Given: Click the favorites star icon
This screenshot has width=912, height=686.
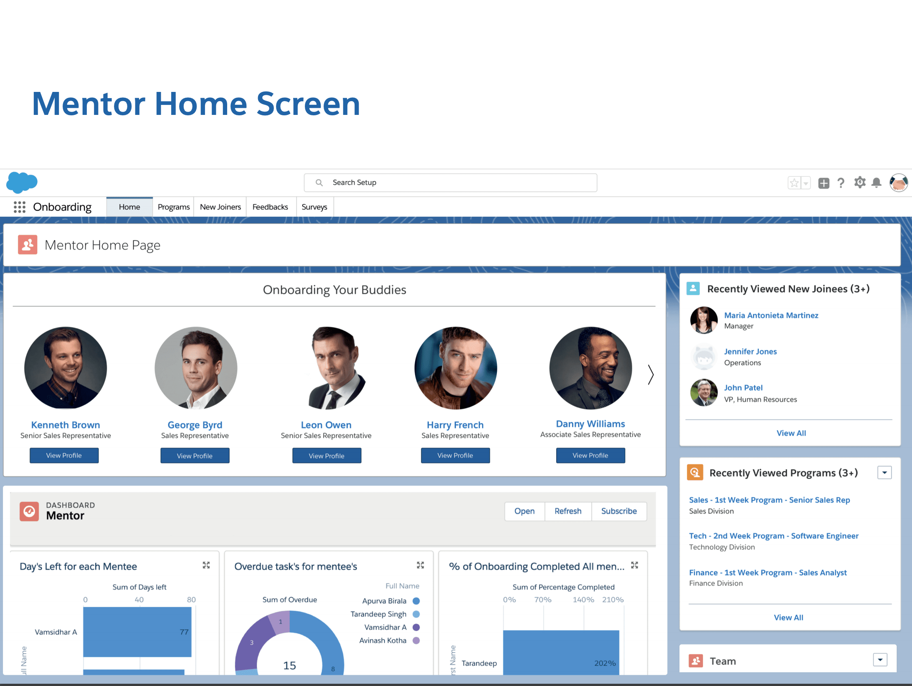Looking at the screenshot, I should pyautogui.click(x=794, y=183).
